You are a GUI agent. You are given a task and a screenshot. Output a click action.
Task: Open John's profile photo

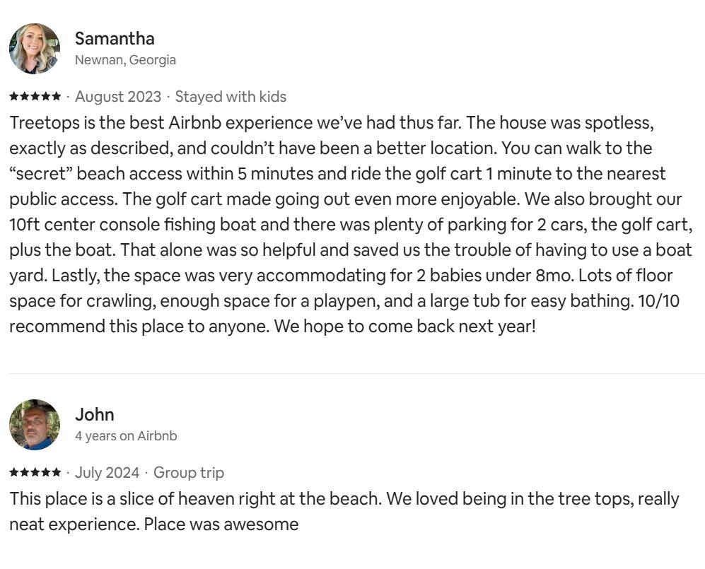[x=35, y=425]
